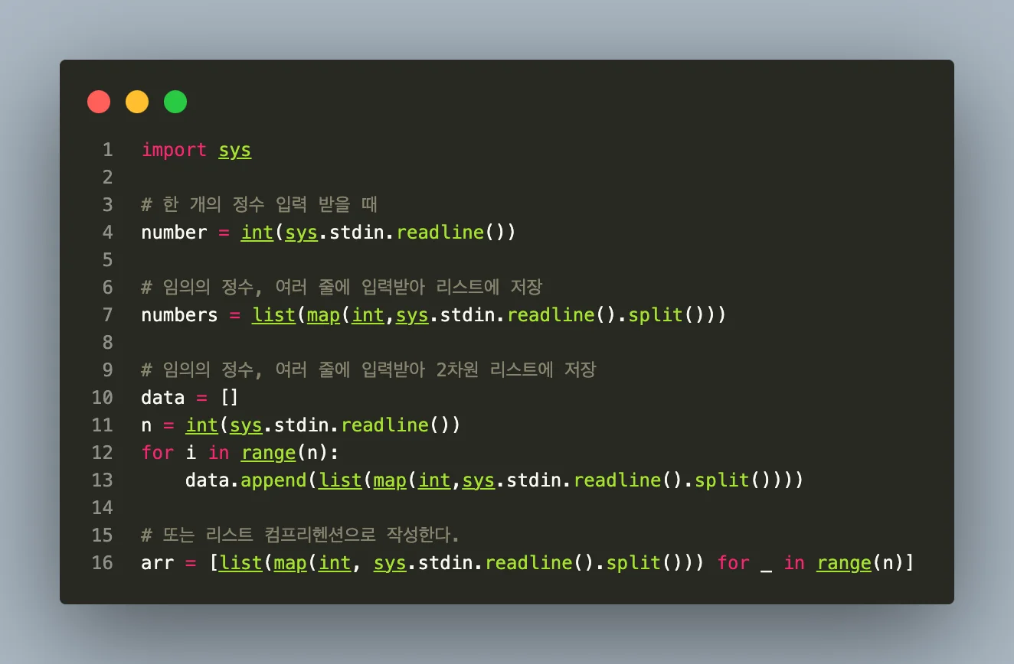
Task: Click the green maximize dot
Action: point(175,102)
